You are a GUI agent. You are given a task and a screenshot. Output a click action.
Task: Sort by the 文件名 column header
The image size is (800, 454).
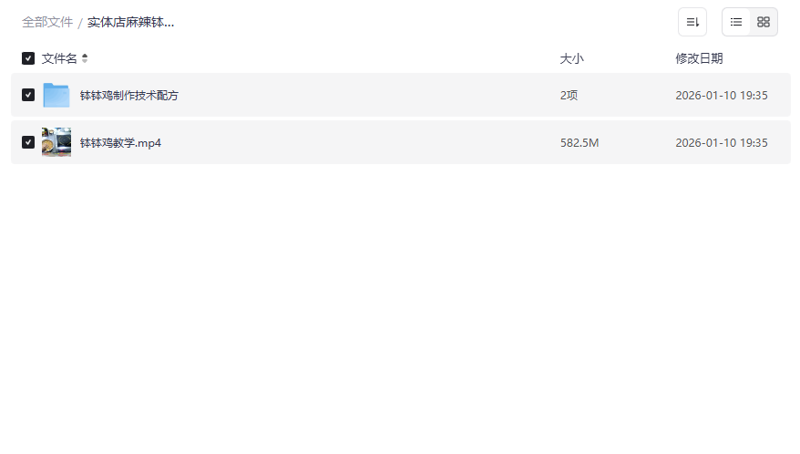coord(59,58)
